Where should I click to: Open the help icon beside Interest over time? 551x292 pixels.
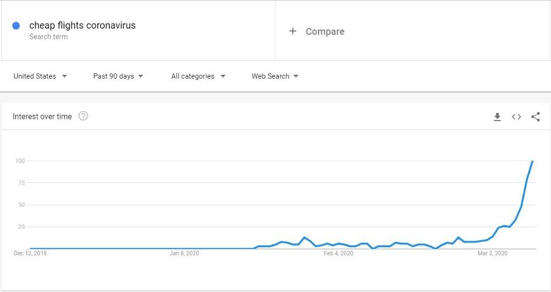pyautogui.click(x=83, y=116)
